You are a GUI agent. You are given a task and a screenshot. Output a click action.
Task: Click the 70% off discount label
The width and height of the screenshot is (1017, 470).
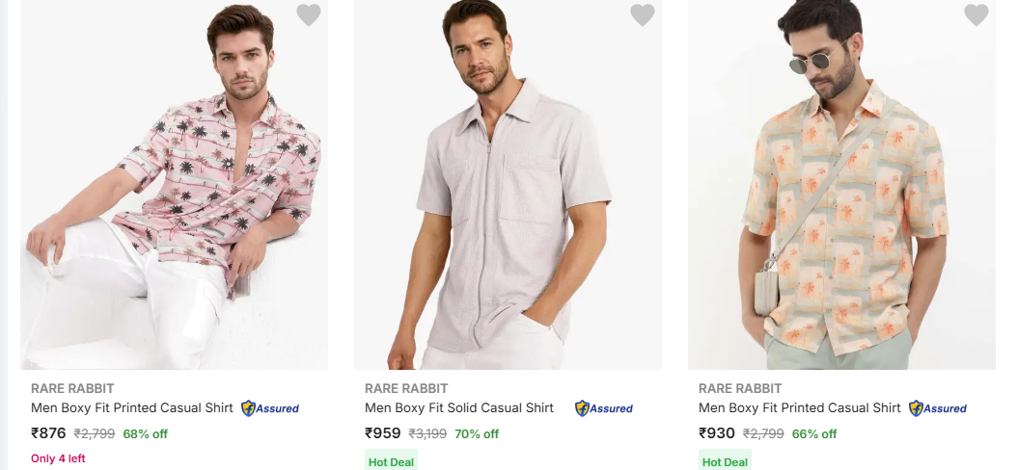477,433
